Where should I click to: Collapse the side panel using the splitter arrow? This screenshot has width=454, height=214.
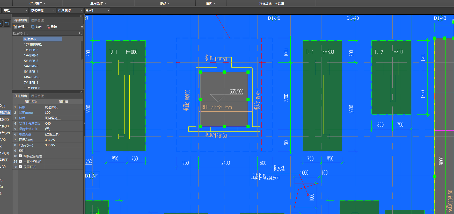click(x=84, y=123)
